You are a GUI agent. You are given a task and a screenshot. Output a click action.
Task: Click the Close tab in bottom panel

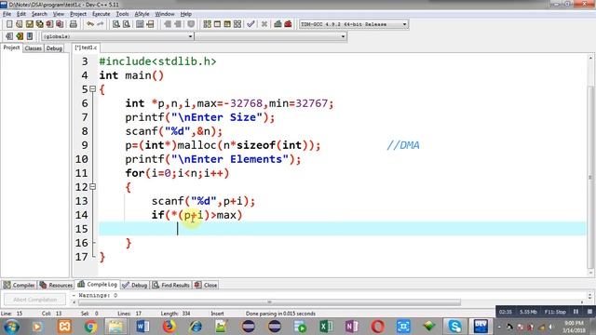[206, 285]
